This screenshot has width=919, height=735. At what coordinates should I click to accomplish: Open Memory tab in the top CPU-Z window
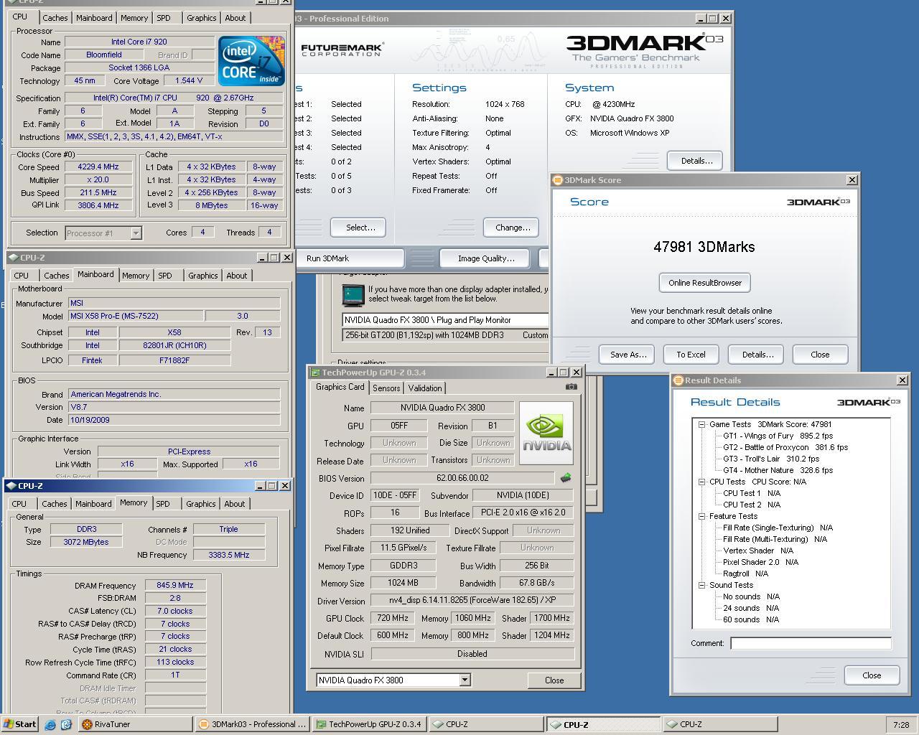(x=134, y=18)
